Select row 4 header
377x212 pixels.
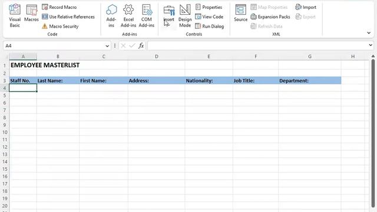pyautogui.click(x=5, y=88)
